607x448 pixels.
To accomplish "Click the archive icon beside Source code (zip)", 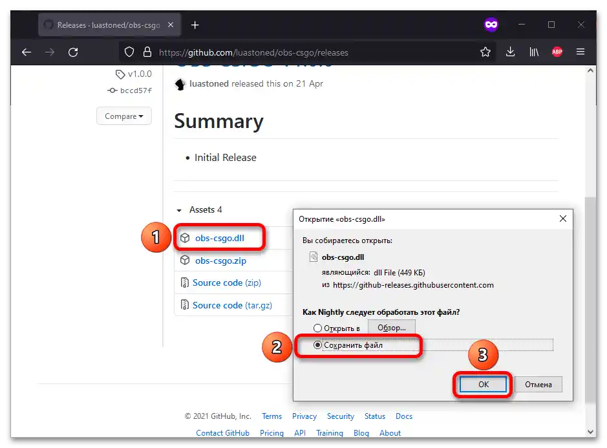I will coord(185,283).
